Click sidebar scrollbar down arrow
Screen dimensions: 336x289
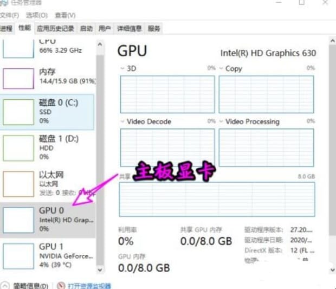[100, 269]
